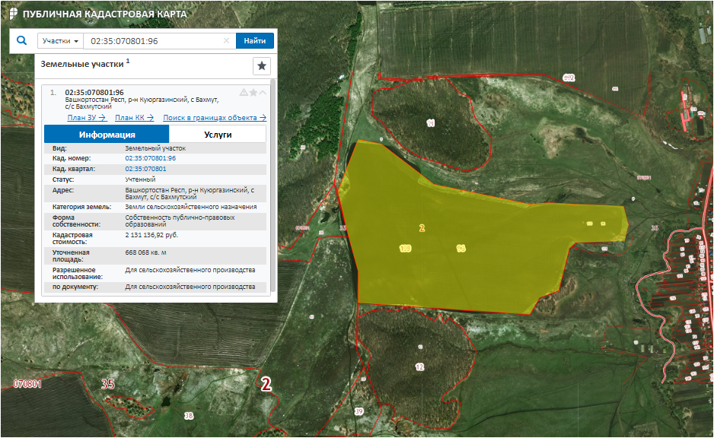The image size is (714, 438).
Task: Clear the search field with X
Action: 226,41
